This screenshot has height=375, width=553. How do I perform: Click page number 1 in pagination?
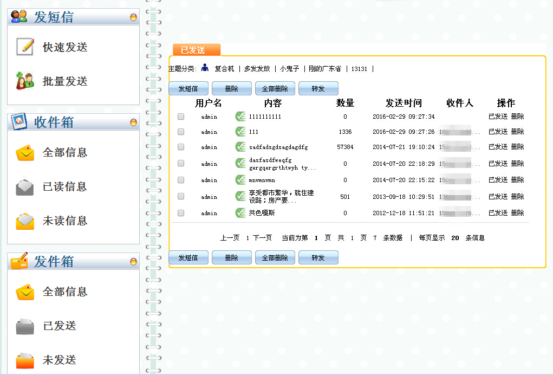tap(248, 238)
